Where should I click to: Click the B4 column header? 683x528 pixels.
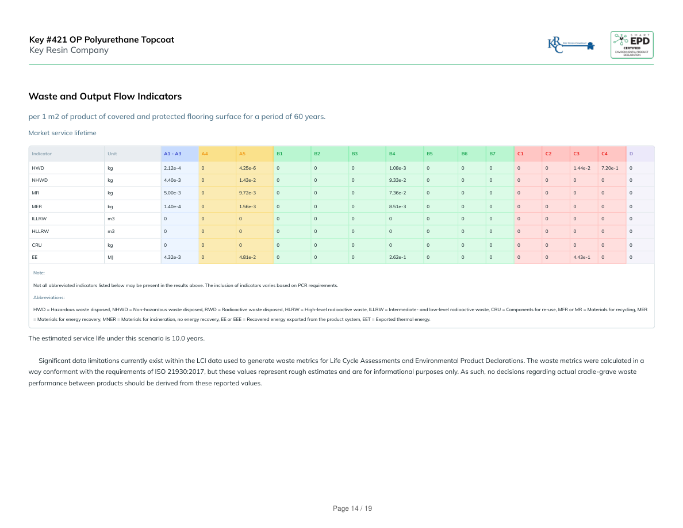pyautogui.click(x=392, y=154)
